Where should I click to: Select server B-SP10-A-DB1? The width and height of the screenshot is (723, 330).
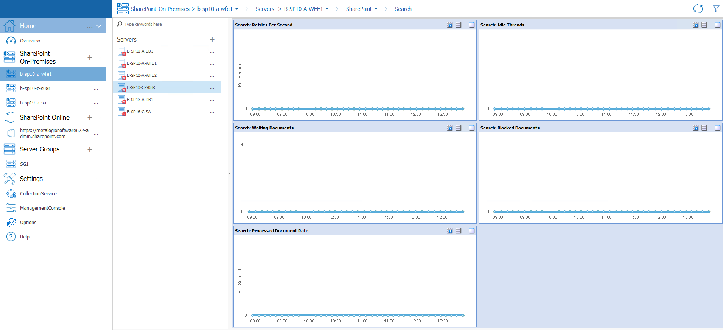pos(140,51)
